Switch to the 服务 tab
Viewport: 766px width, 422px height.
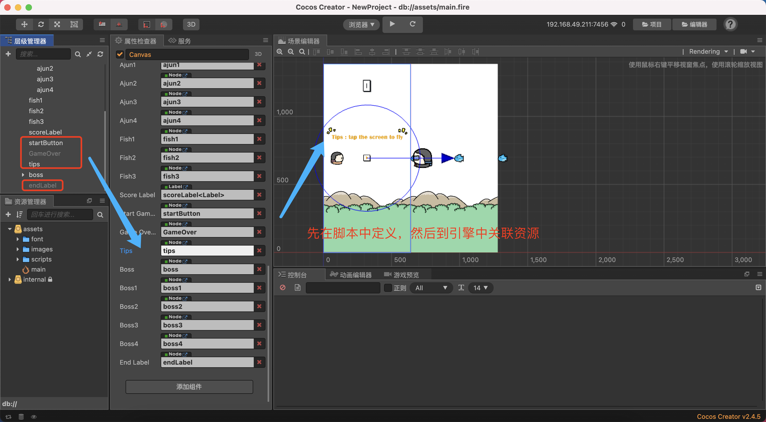[180, 41]
